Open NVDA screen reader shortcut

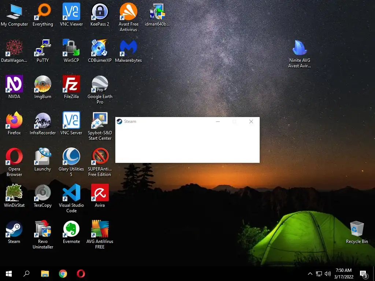point(14,87)
